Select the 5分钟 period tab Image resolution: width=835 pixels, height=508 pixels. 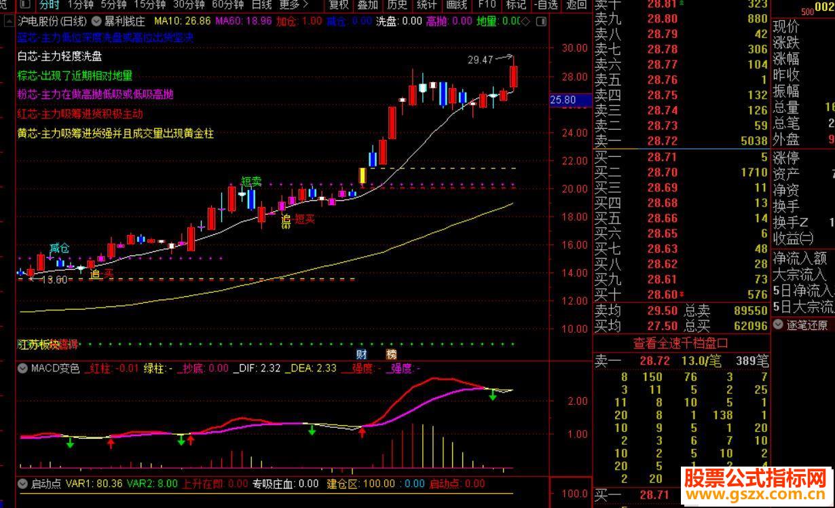point(113,4)
